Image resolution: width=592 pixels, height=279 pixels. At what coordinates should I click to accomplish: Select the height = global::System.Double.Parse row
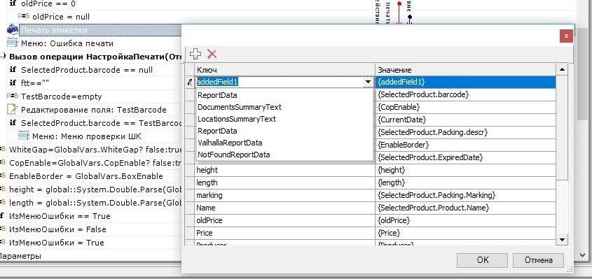pos(95,189)
